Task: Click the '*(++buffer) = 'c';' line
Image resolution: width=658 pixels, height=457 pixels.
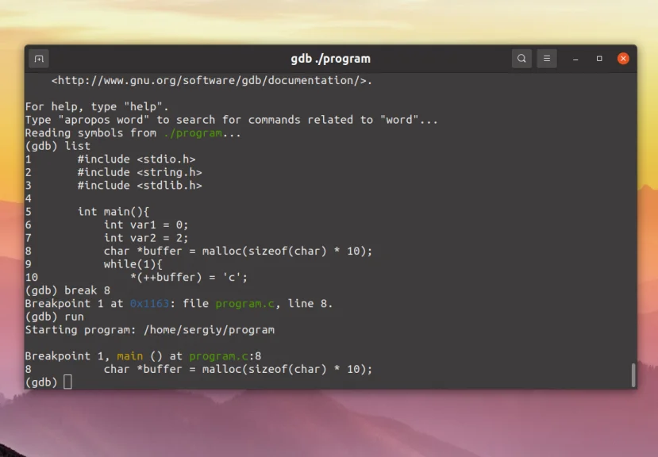Action: coord(189,278)
